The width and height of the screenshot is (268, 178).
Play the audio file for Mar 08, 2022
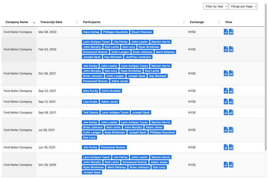coord(231,32)
